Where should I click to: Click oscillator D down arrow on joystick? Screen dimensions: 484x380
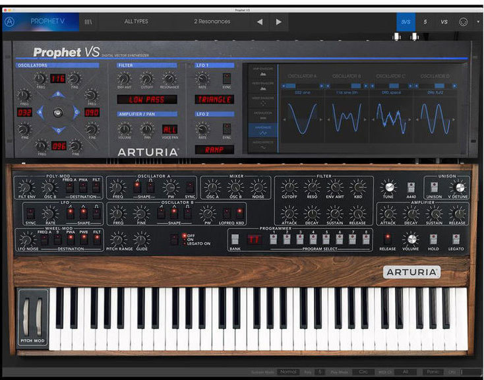[58, 130]
